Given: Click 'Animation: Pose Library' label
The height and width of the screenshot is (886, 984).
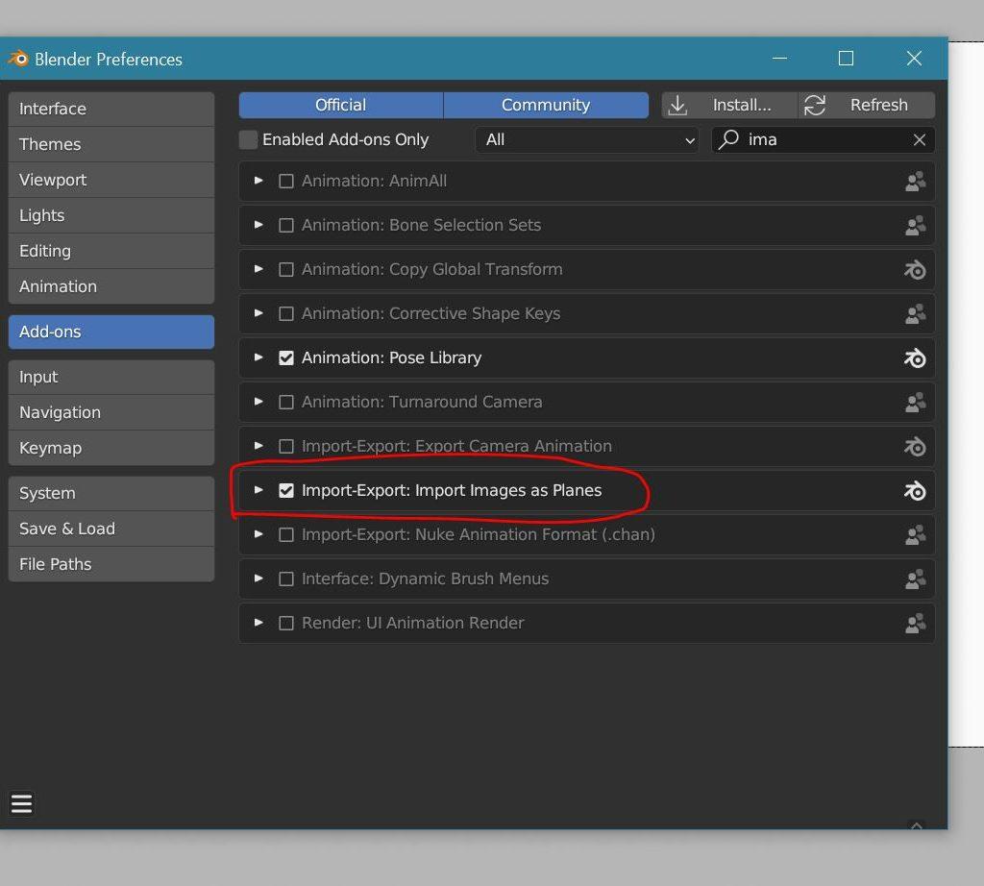Looking at the screenshot, I should pos(391,357).
